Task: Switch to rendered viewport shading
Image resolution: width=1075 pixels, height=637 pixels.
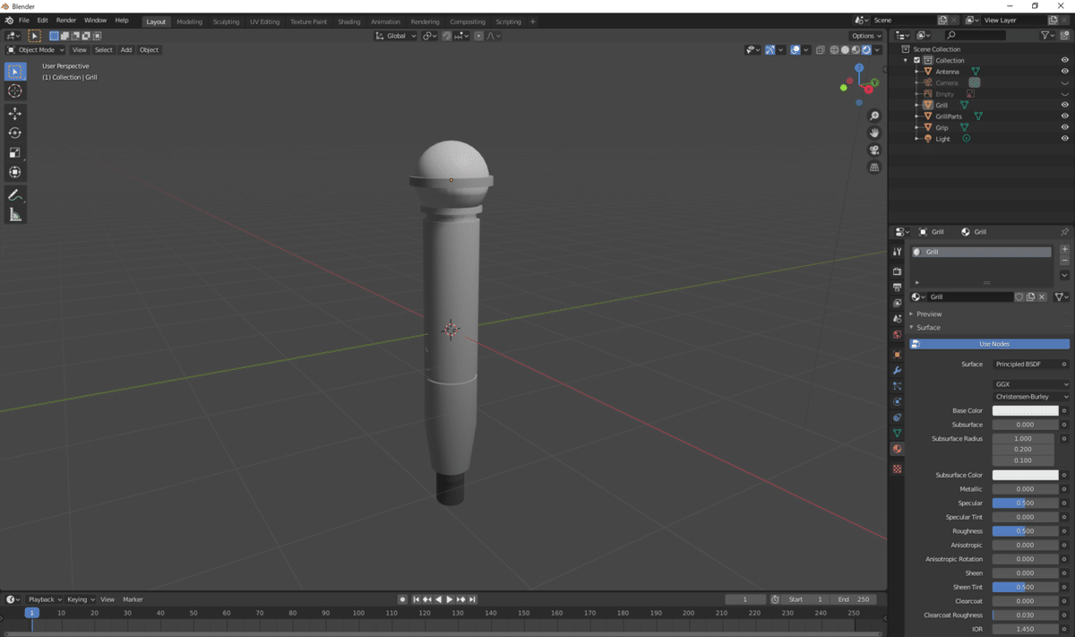Action: (866, 50)
